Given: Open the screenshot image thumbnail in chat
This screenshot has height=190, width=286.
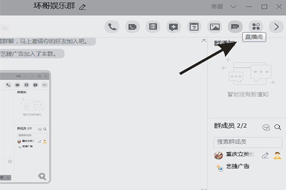Looking at the screenshot, I should [25, 127].
